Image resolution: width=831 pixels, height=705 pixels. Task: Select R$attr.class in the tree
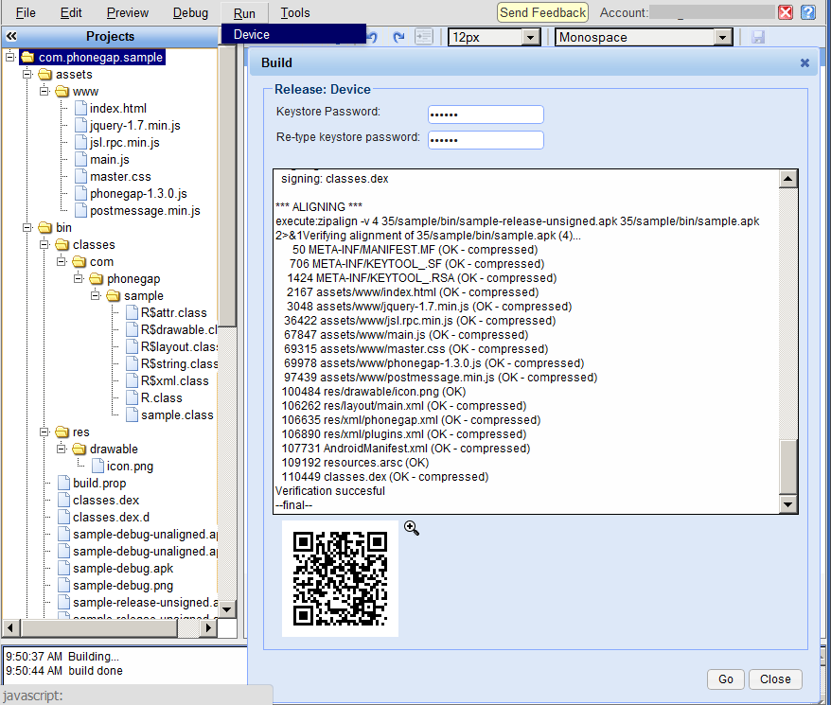pyautogui.click(x=174, y=312)
